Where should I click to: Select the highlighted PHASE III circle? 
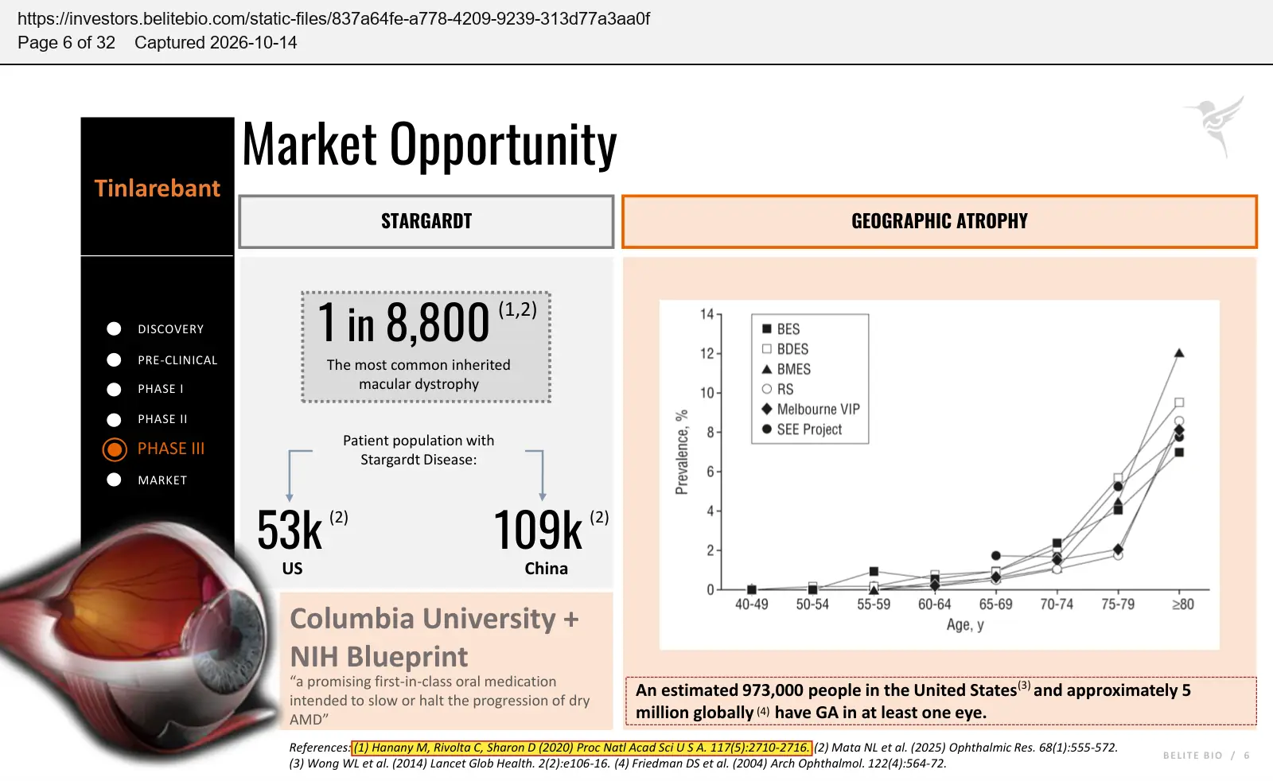[115, 449]
